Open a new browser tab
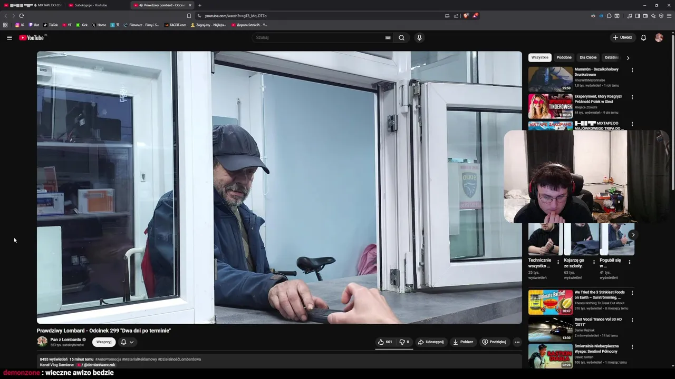The width and height of the screenshot is (675, 379). [199, 5]
